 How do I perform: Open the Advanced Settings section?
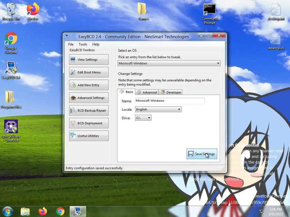(89, 97)
